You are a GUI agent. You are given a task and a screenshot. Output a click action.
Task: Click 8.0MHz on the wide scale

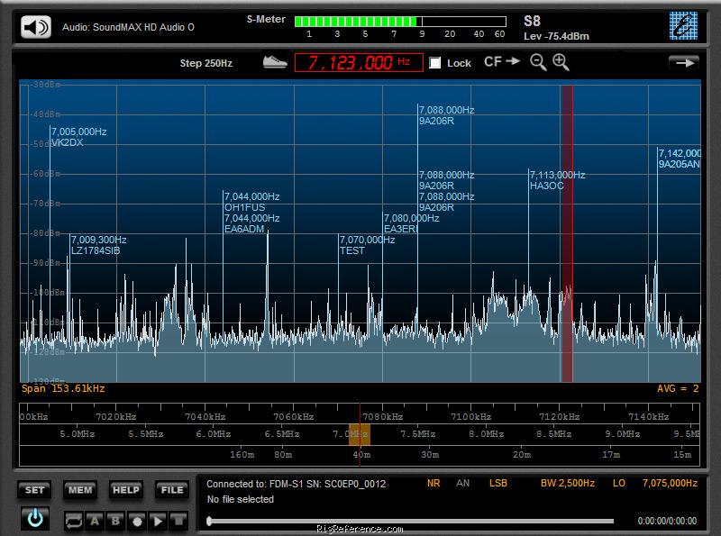pos(486,434)
